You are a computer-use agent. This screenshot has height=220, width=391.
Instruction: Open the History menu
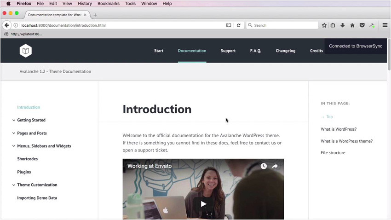[x=85, y=4]
